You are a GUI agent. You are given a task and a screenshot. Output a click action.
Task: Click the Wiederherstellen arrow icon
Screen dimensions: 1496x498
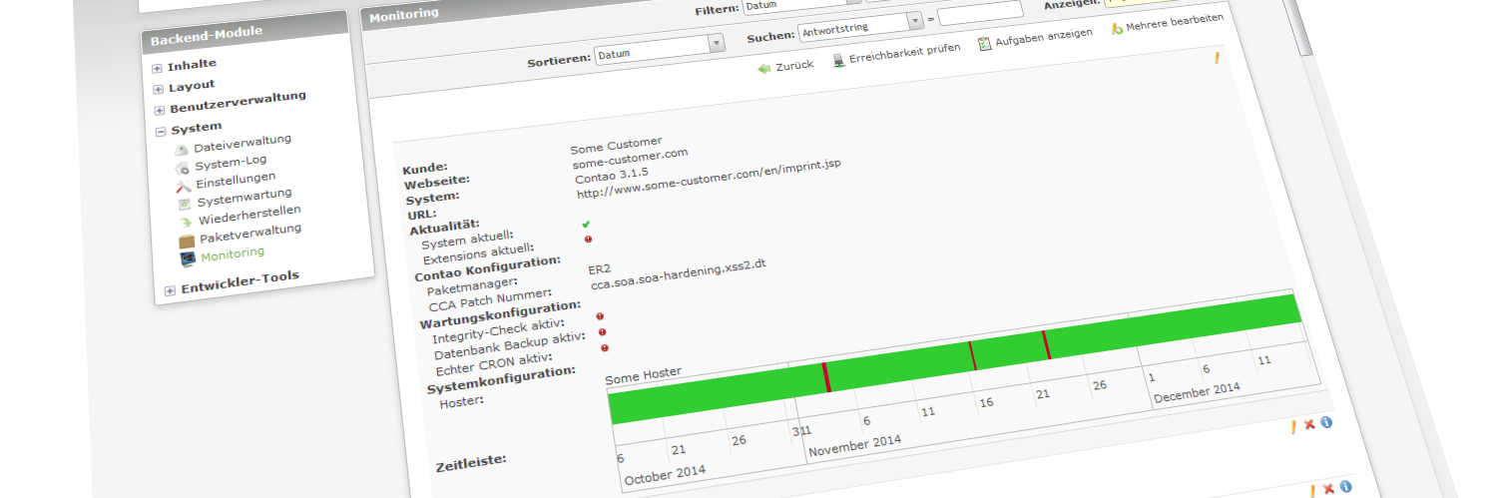(186, 222)
